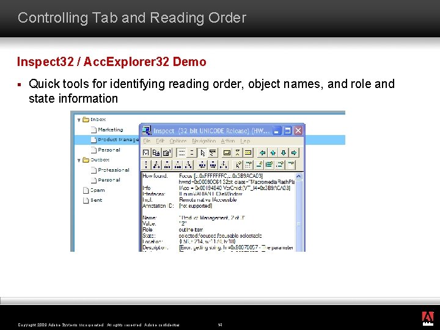Toggle the two-dashes watch caret button
Viewport: 440px width, 330px height.
point(192,153)
